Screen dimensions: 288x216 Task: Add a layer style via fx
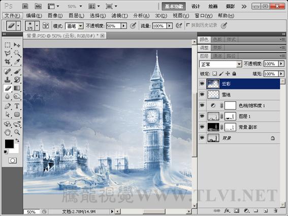coord(227,210)
